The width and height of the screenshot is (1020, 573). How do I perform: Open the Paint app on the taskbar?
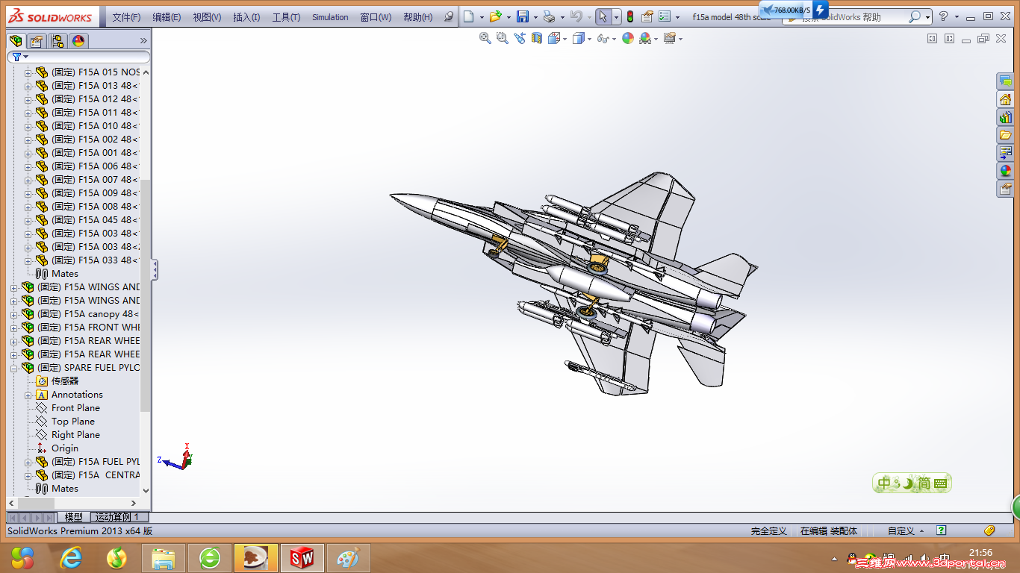tap(347, 557)
